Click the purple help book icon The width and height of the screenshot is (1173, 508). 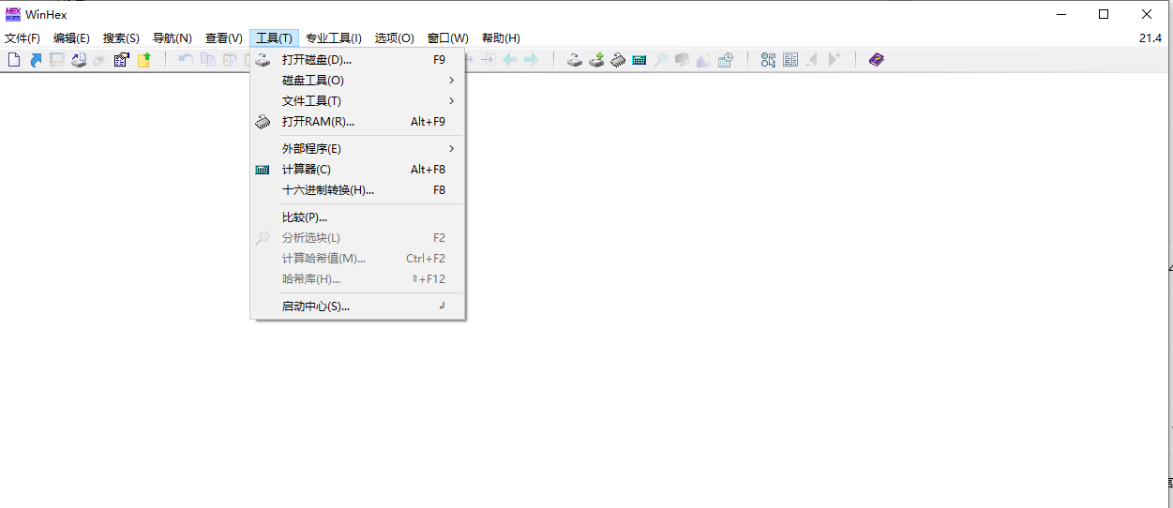pos(877,60)
